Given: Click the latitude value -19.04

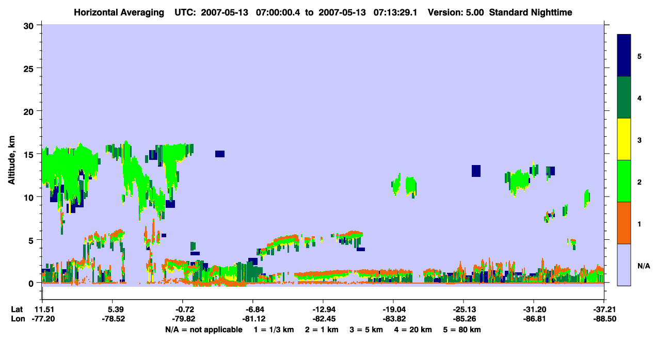Looking at the screenshot, I should click(393, 309).
